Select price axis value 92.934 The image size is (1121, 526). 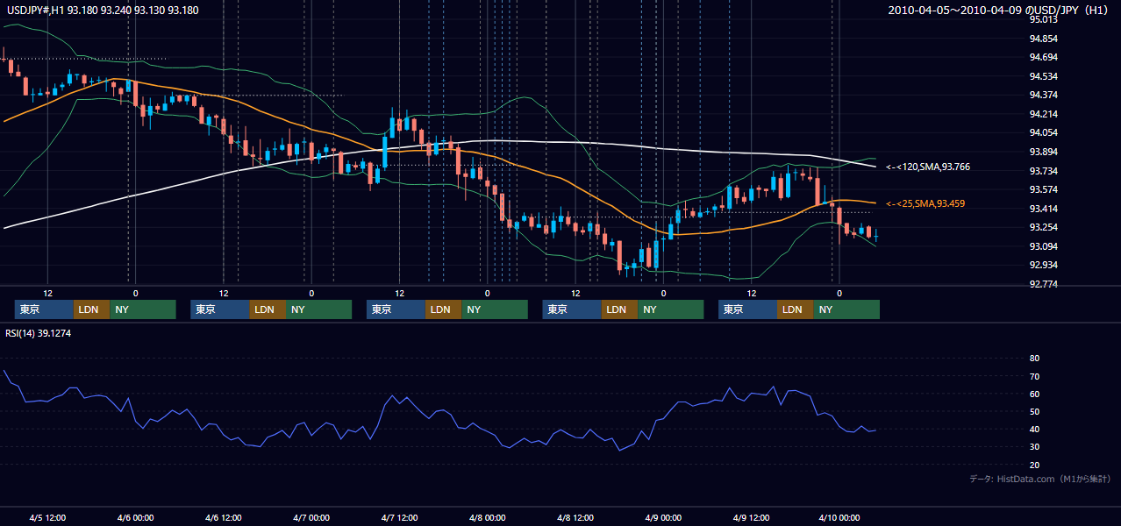coord(1042,265)
